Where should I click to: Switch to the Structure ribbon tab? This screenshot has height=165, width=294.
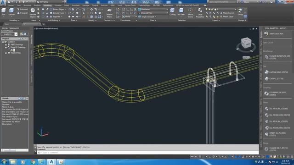pyautogui.click(x=27, y=5)
